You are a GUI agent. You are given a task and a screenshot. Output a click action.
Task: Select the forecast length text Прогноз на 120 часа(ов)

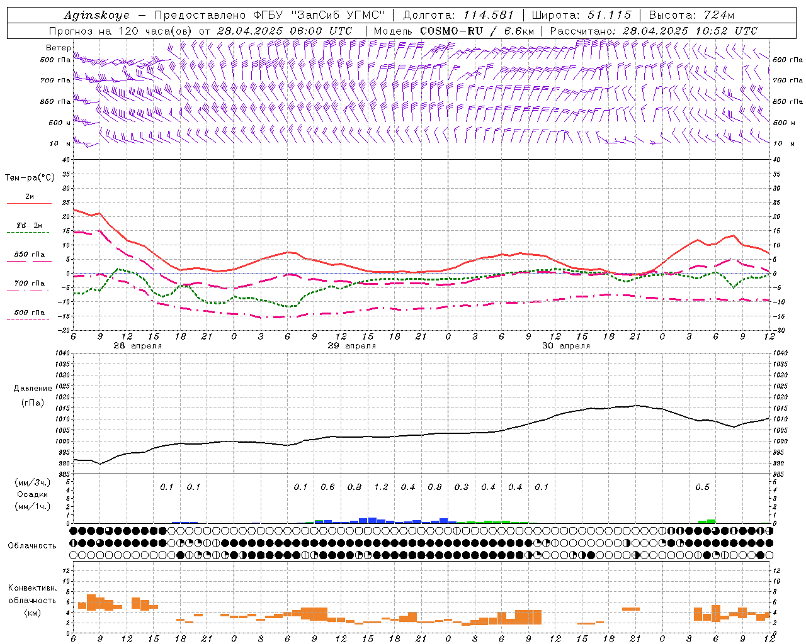click(x=121, y=31)
